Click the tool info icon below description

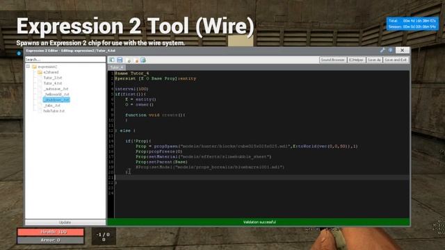click(x=19, y=53)
